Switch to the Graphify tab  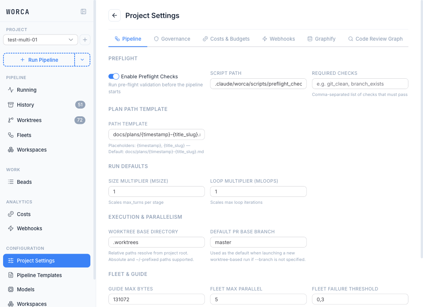pos(321,39)
